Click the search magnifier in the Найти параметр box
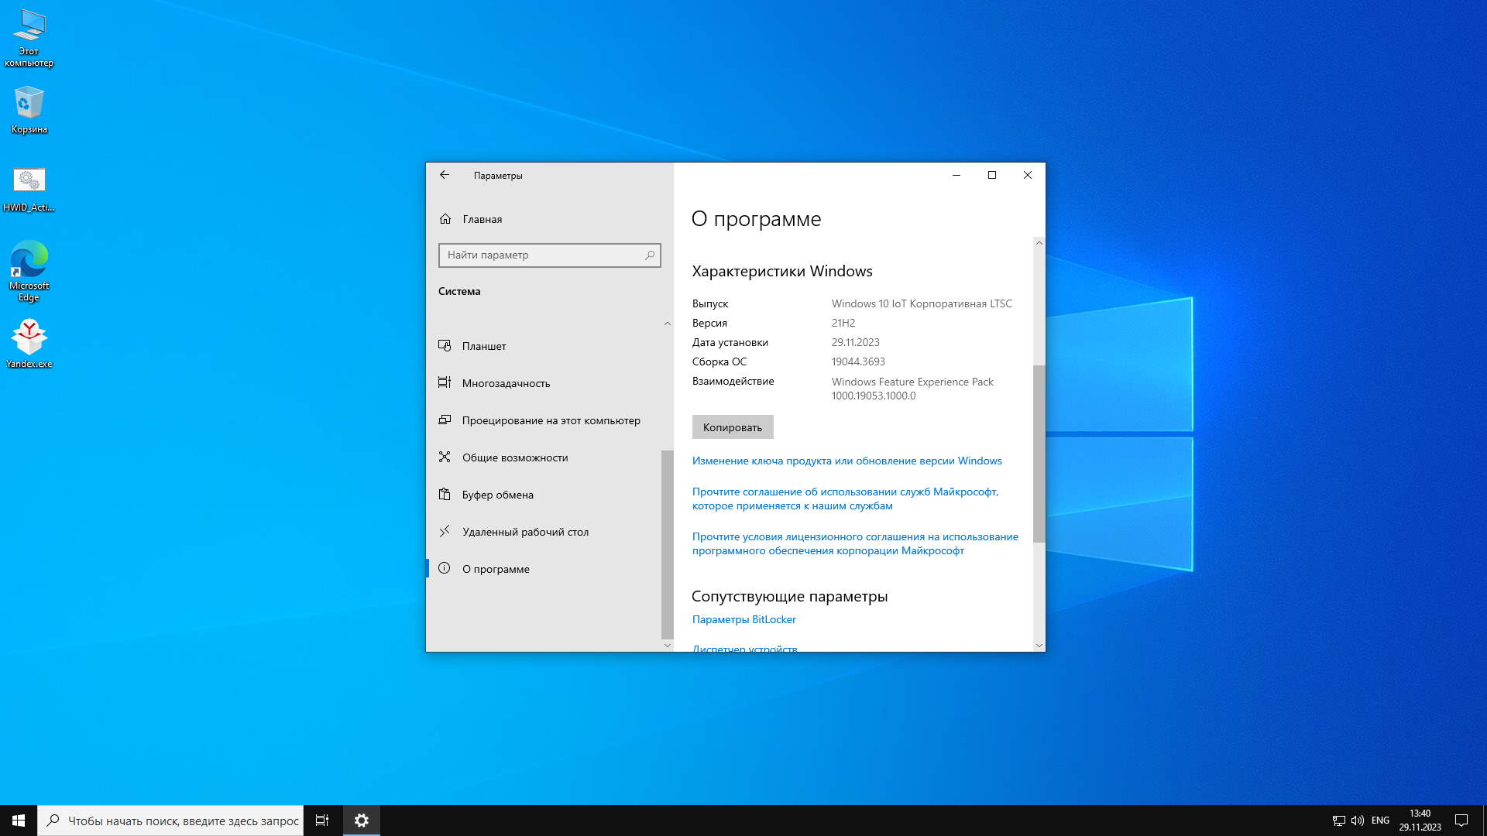The height and width of the screenshot is (836, 1487). pyautogui.click(x=650, y=255)
